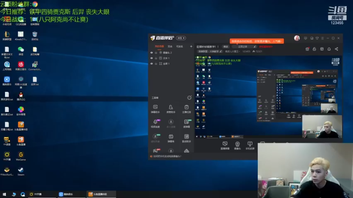Switch to 斗鱼直播伴侣 taskbar window

[101, 194]
